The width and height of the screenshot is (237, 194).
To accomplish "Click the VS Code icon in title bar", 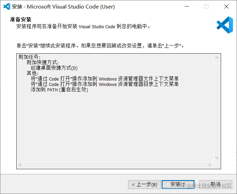I will (x=7, y=6).
